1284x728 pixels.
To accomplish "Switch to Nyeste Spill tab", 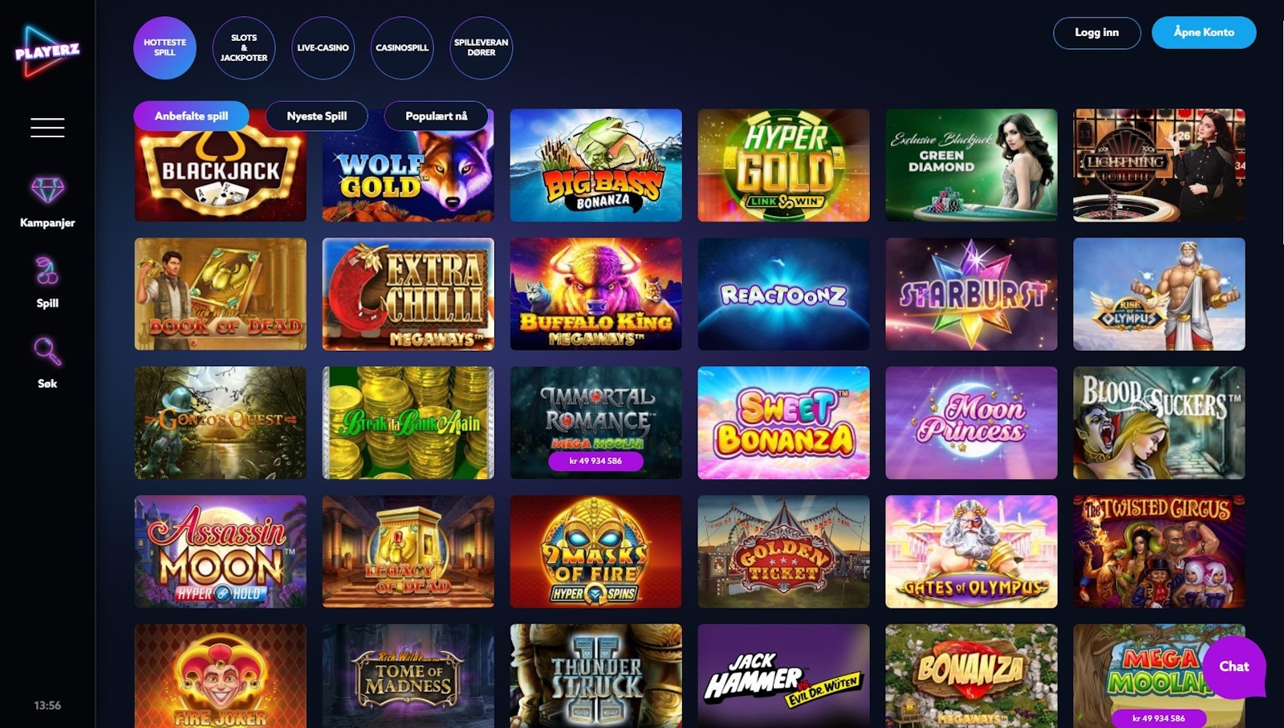I will point(317,116).
